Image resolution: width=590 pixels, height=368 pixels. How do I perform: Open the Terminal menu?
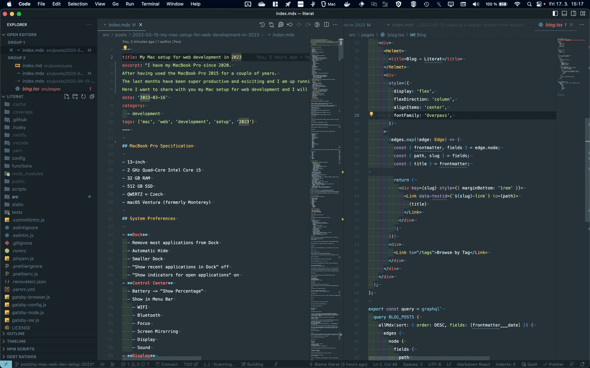pyautogui.click(x=150, y=4)
